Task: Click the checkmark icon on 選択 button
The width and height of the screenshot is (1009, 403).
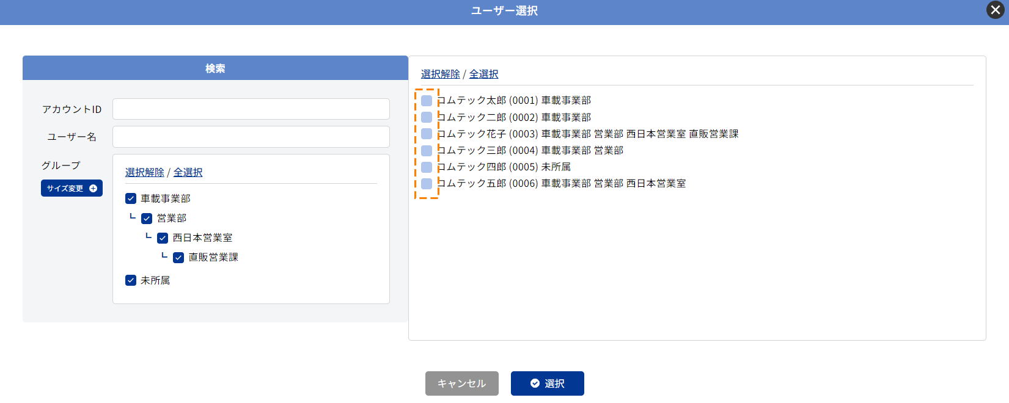Action: point(535,383)
